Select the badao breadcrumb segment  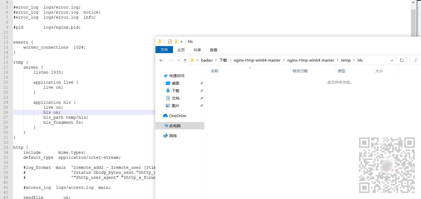click(x=207, y=60)
